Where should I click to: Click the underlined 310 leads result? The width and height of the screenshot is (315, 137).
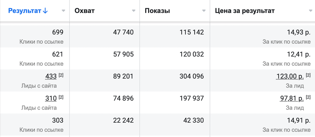(51, 98)
